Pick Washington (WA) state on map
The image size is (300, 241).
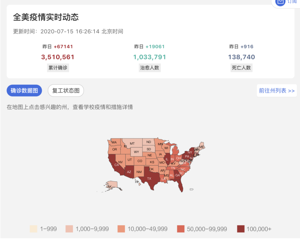pyautogui.click(x=114, y=142)
